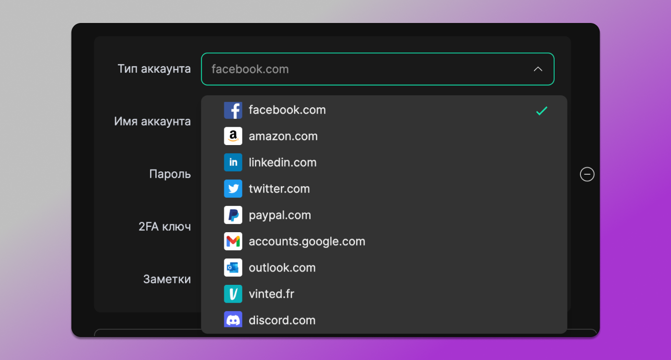671x360 pixels.
Task: Click the Twitter bird icon
Action: point(233,189)
